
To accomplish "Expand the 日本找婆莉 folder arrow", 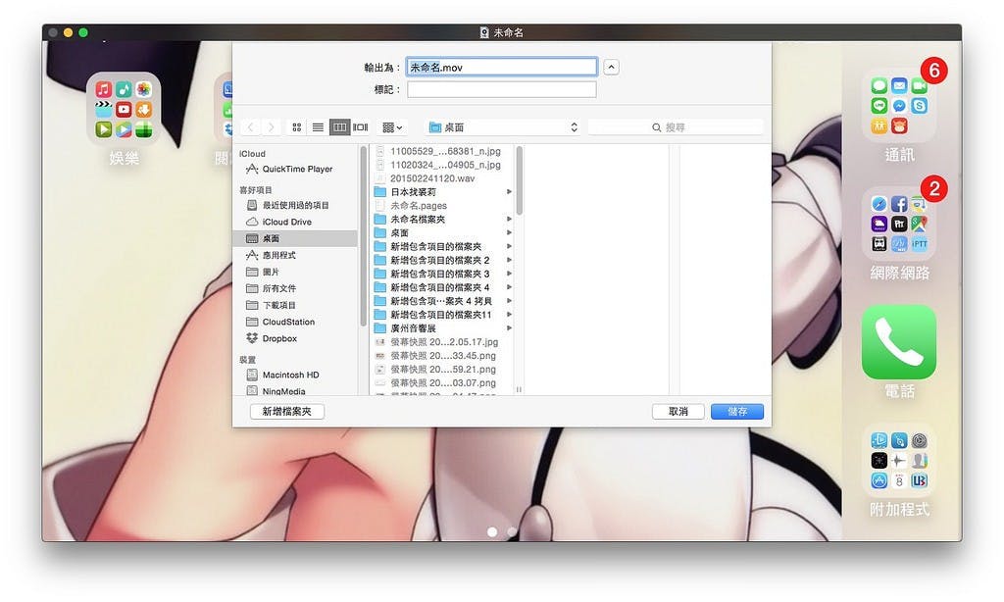I will (509, 191).
